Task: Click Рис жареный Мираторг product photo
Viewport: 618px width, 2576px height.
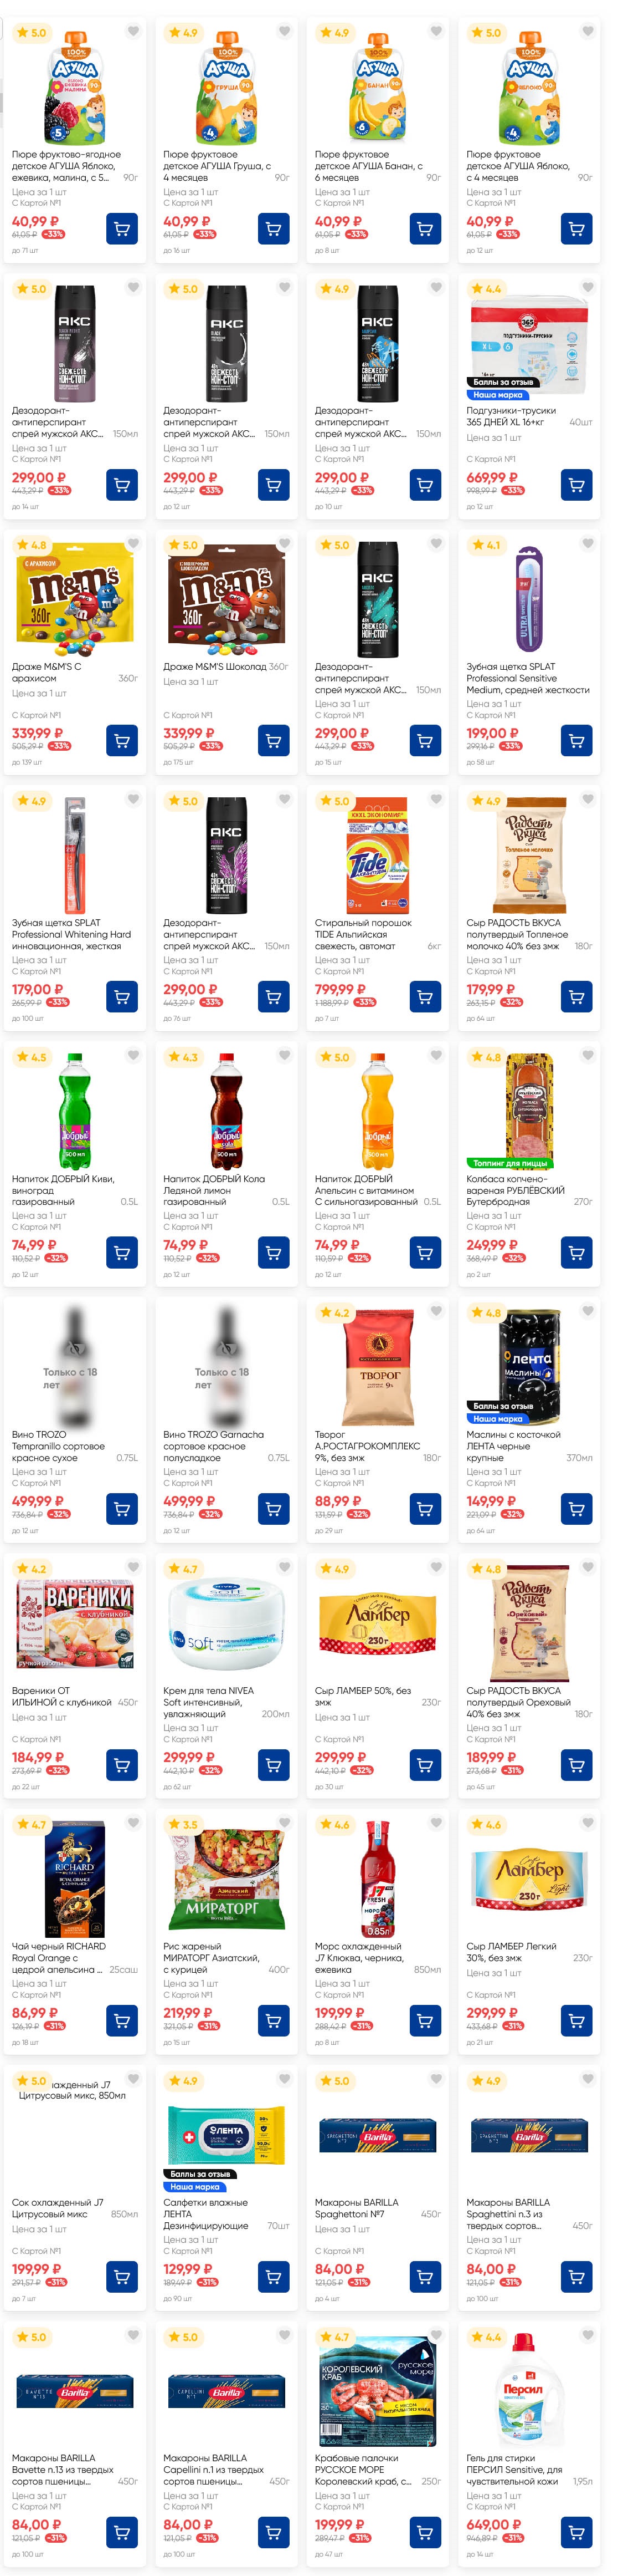Action: pos(226,1880)
